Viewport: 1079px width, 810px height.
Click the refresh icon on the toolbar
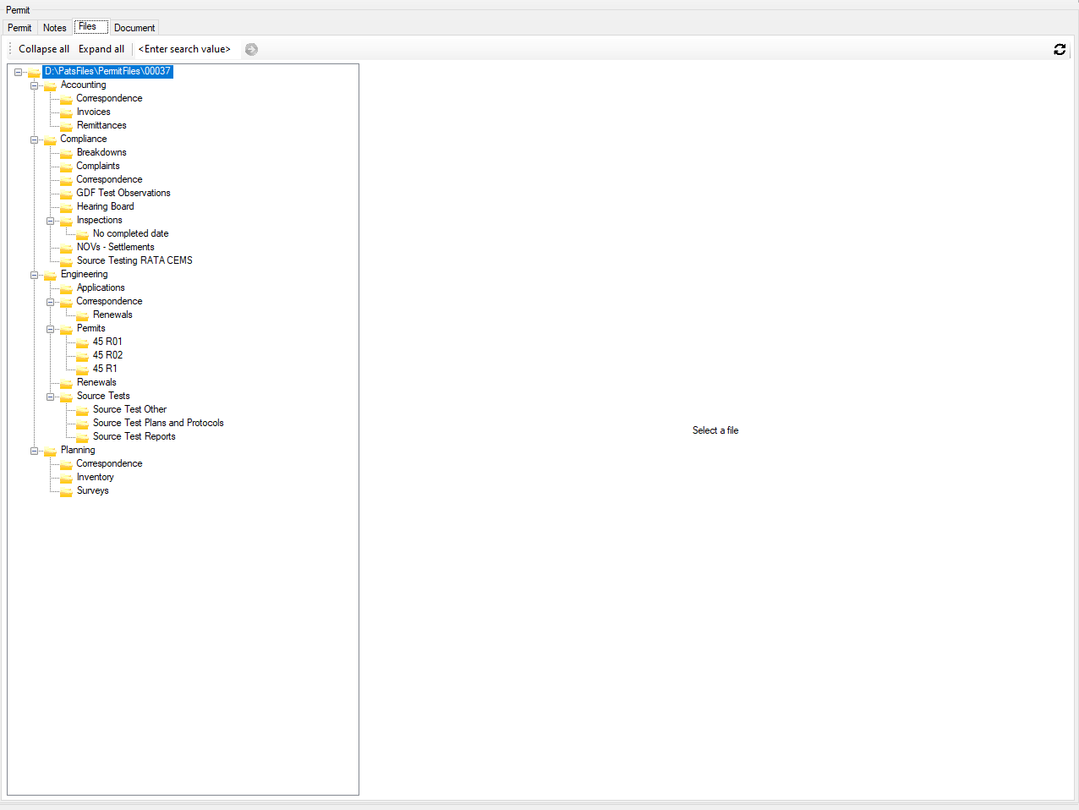point(1060,49)
